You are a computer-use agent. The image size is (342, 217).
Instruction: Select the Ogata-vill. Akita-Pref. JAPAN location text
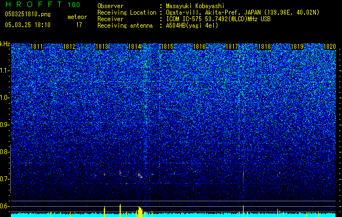242,12
